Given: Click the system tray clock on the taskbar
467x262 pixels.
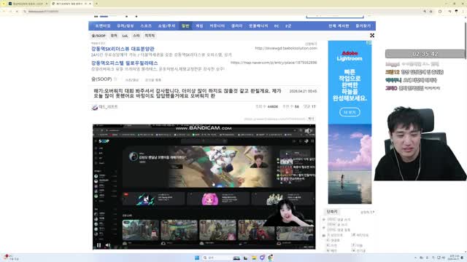Looking at the screenshot, I should (454, 258).
